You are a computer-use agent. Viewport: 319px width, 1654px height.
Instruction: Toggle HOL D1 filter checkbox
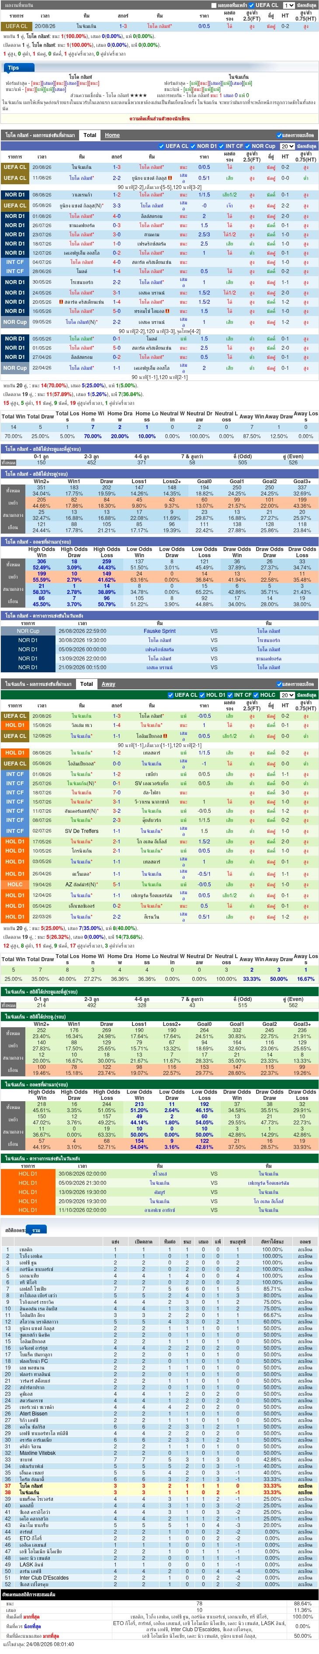tap(202, 695)
